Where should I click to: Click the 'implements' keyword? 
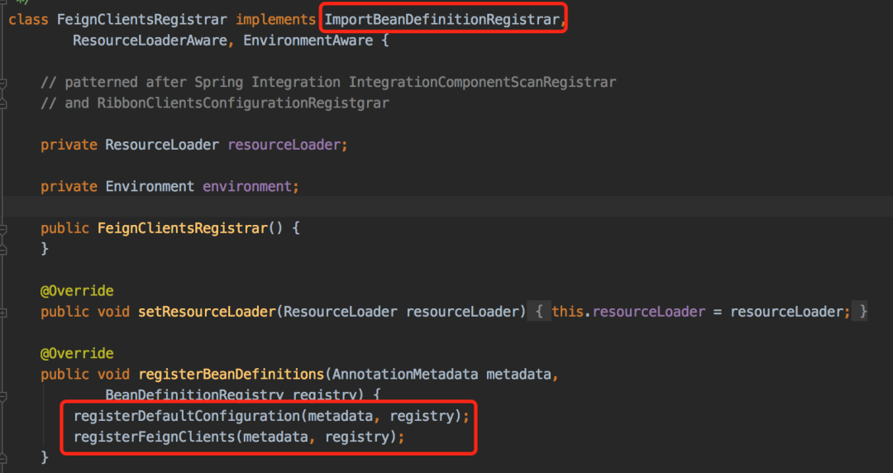[x=275, y=20]
